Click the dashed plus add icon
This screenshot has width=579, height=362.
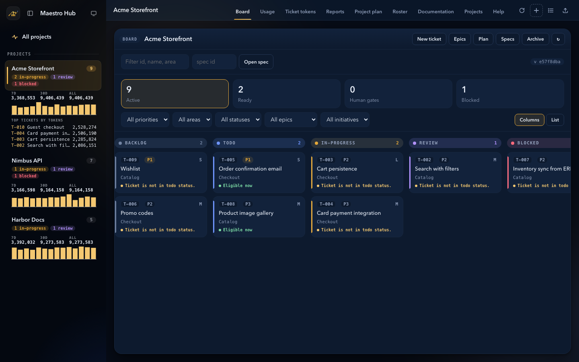[x=536, y=10]
